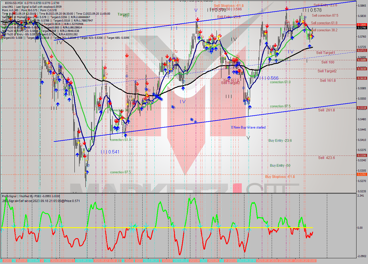Click the 0.5410 price axis value
The height and width of the screenshot is (264, 368).
[x=361, y=140]
